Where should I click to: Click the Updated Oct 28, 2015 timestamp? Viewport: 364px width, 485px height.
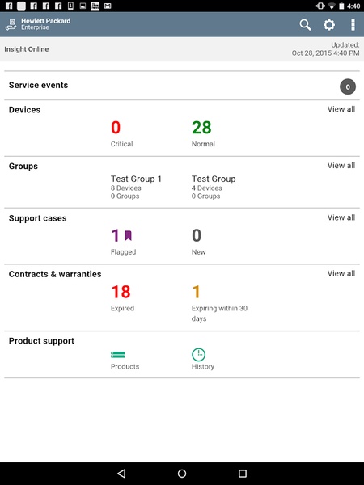(x=326, y=48)
